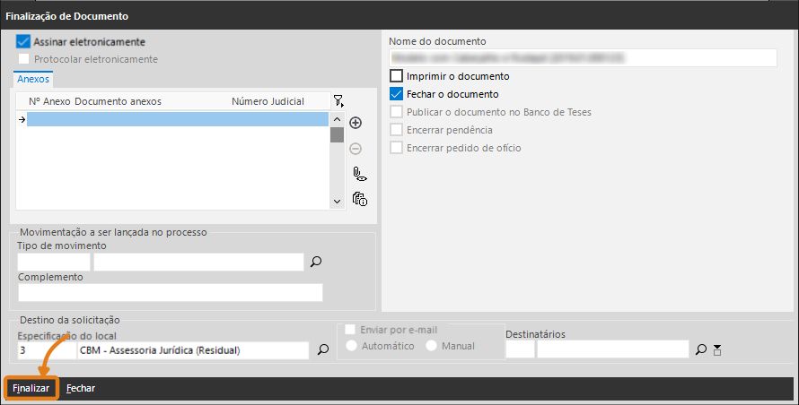Click the Fechar button in footer
799x405 pixels.
81,388
